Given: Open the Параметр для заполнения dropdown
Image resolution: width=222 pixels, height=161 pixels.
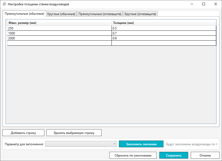Looking at the screenshot, I should point(81,144).
